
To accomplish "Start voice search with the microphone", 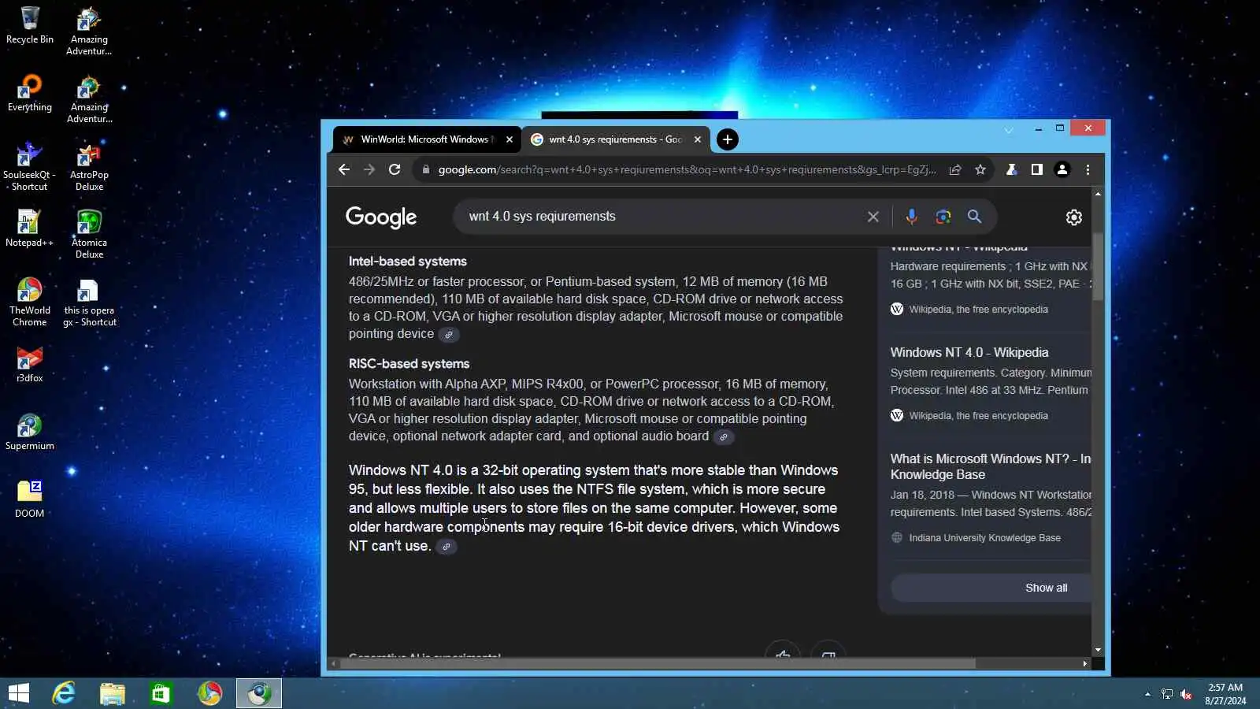I will [x=911, y=217].
